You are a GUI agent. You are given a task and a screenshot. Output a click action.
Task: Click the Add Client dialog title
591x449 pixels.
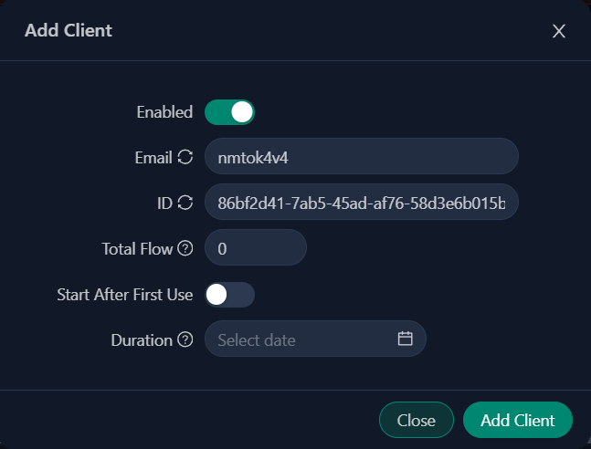(69, 31)
